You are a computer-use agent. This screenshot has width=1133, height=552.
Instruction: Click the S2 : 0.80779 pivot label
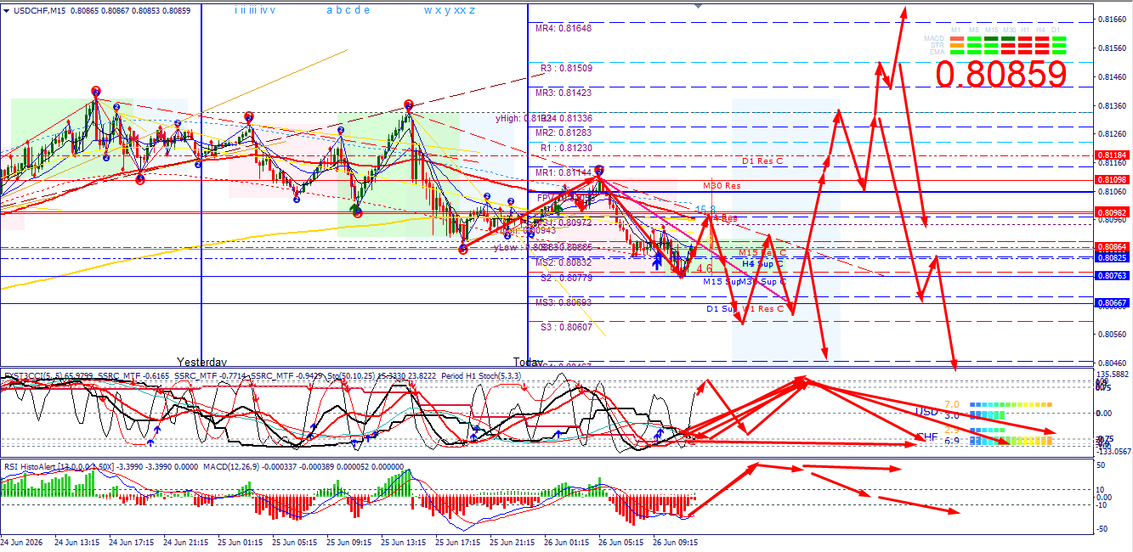tap(566, 278)
